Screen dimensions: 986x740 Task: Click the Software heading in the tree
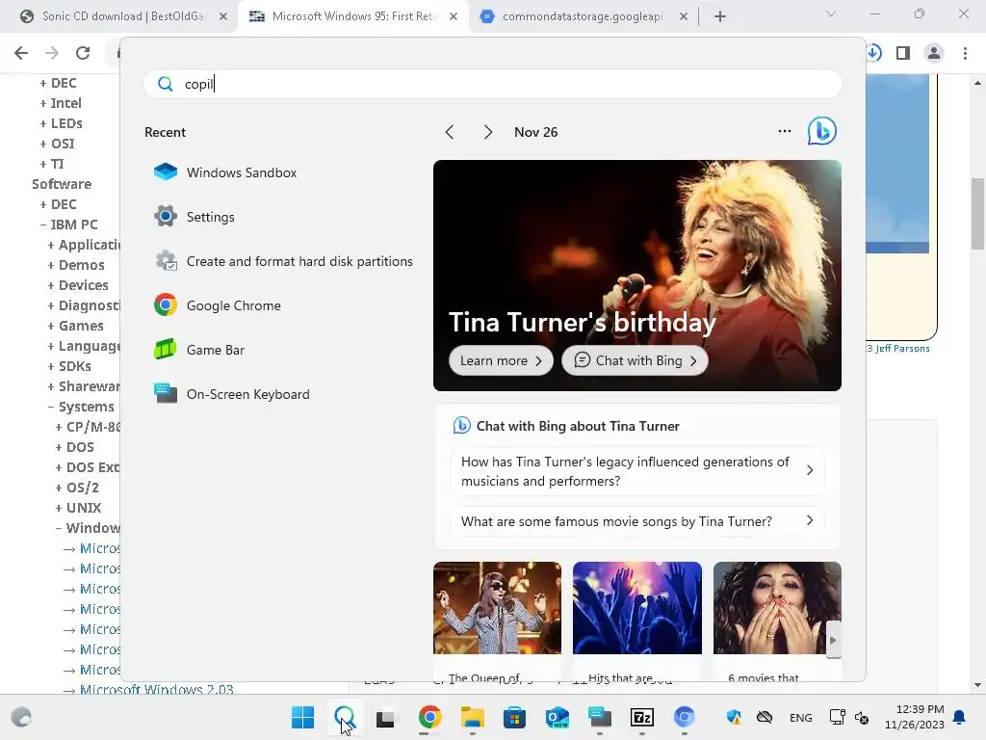62,184
